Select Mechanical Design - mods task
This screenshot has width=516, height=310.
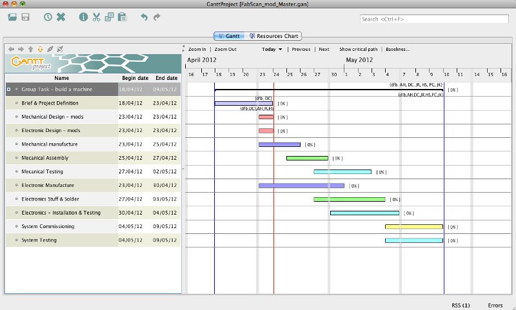pyautogui.click(x=93, y=117)
